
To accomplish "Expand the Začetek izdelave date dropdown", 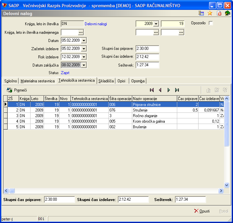I will point(84,49).
